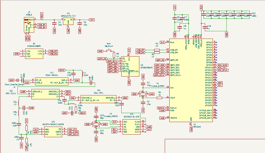Select the IC4 GALI-84+ amplifier block
Screen dimensions: 265x153
(x=98, y=99)
